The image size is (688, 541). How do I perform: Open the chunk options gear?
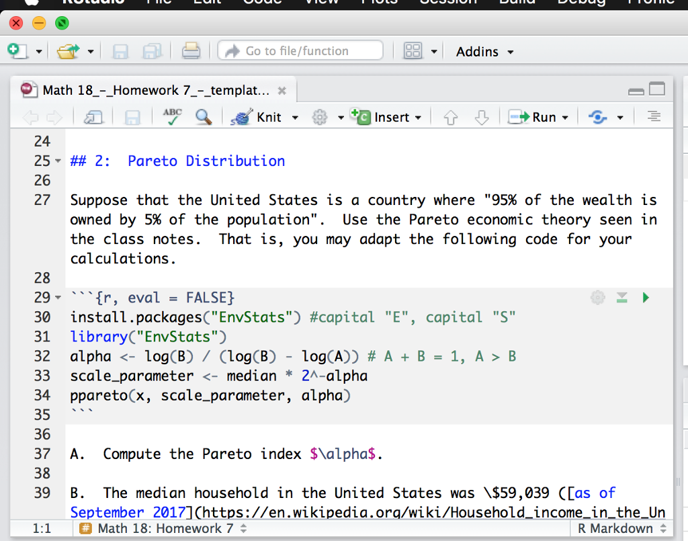[597, 297]
